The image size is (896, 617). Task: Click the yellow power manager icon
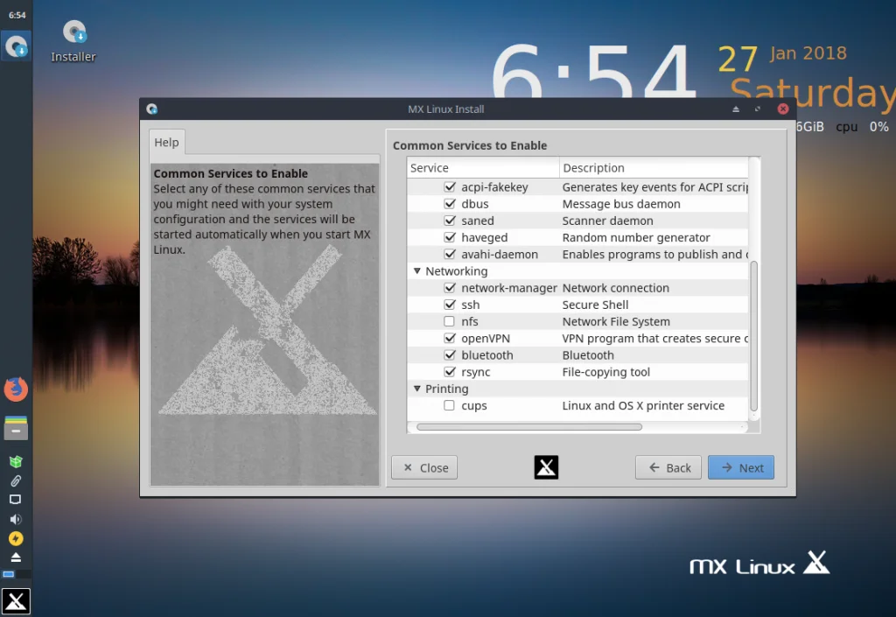point(16,538)
